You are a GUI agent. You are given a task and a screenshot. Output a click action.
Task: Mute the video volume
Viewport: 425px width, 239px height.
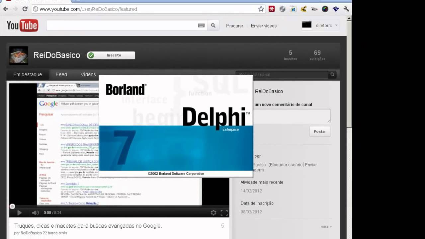point(35,213)
